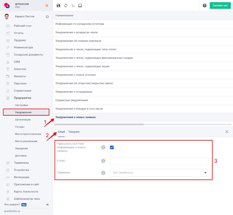Focus the E-mail input field
Viewport: 233px width, 215px height.
(x=159, y=161)
